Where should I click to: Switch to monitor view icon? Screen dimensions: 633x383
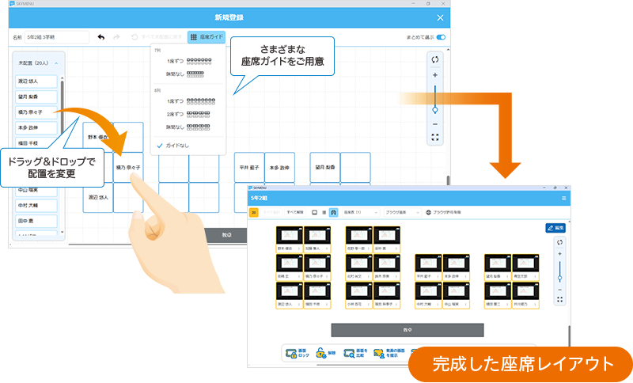coord(314,212)
